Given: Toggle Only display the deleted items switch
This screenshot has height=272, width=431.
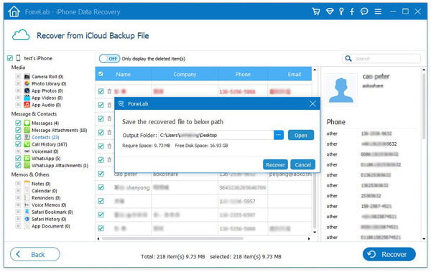Looking at the screenshot, I should [x=109, y=59].
